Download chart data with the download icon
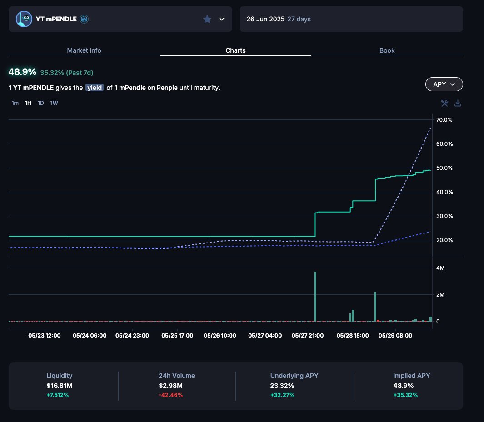Image resolution: width=484 pixels, height=422 pixels. [x=458, y=103]
